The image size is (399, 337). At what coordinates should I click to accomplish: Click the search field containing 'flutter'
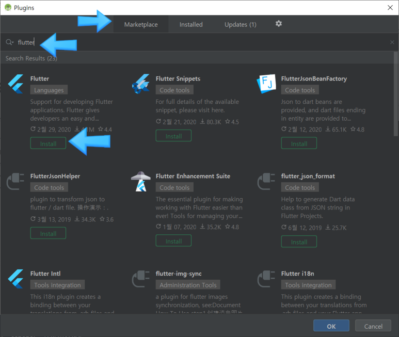(199, 42)
